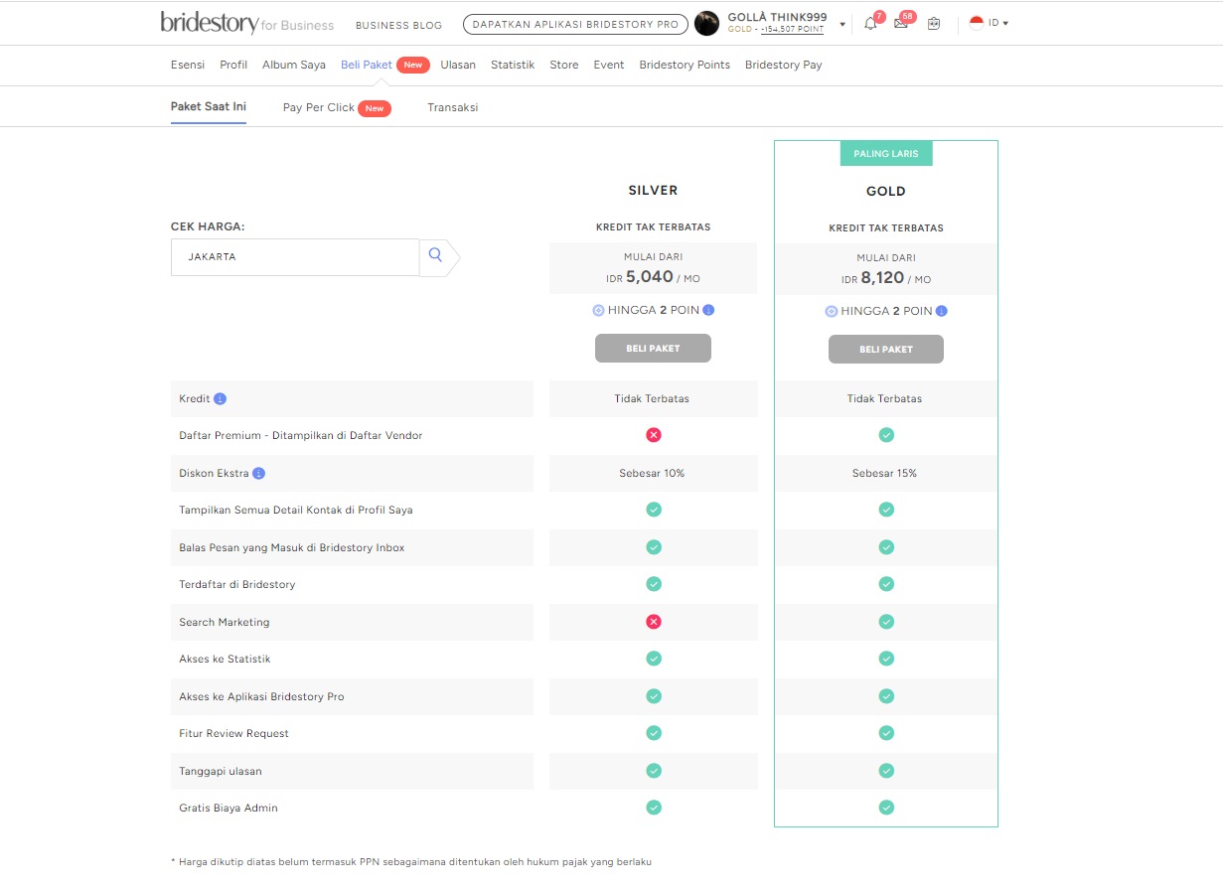Click the GOLD package heading
This screenshot has width=1223, height=889.
886,191
